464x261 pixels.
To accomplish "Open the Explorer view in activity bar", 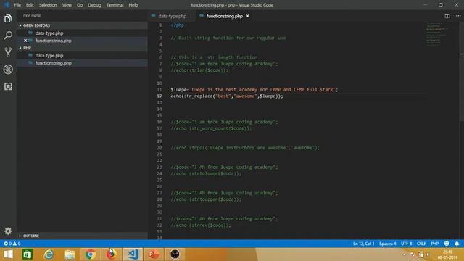I will click(x=8, y=19).
